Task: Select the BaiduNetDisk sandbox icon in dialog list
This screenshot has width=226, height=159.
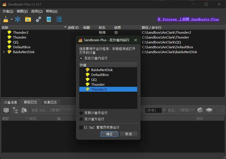Action: click(88, 70)
